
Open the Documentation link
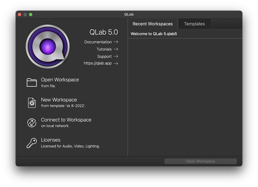[x=98, y=42]
